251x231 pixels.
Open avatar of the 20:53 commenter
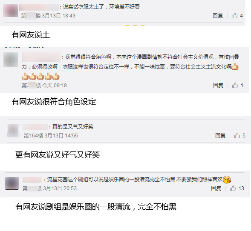coord(12,183)
